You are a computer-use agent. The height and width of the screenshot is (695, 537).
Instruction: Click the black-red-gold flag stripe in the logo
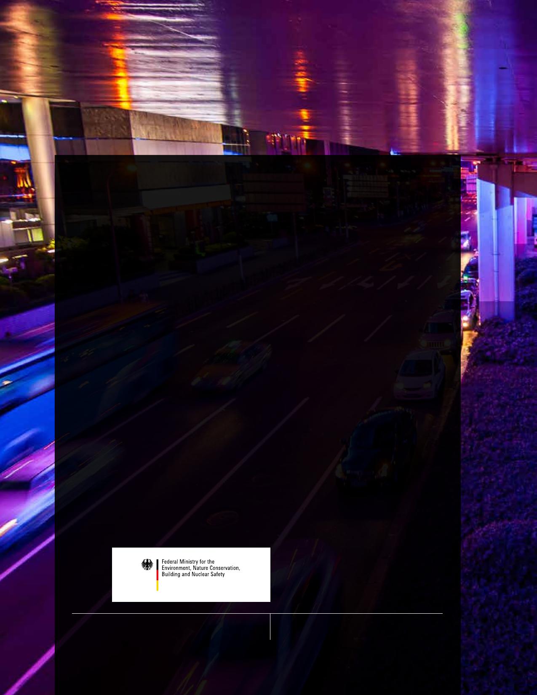(x=158, y=575)
